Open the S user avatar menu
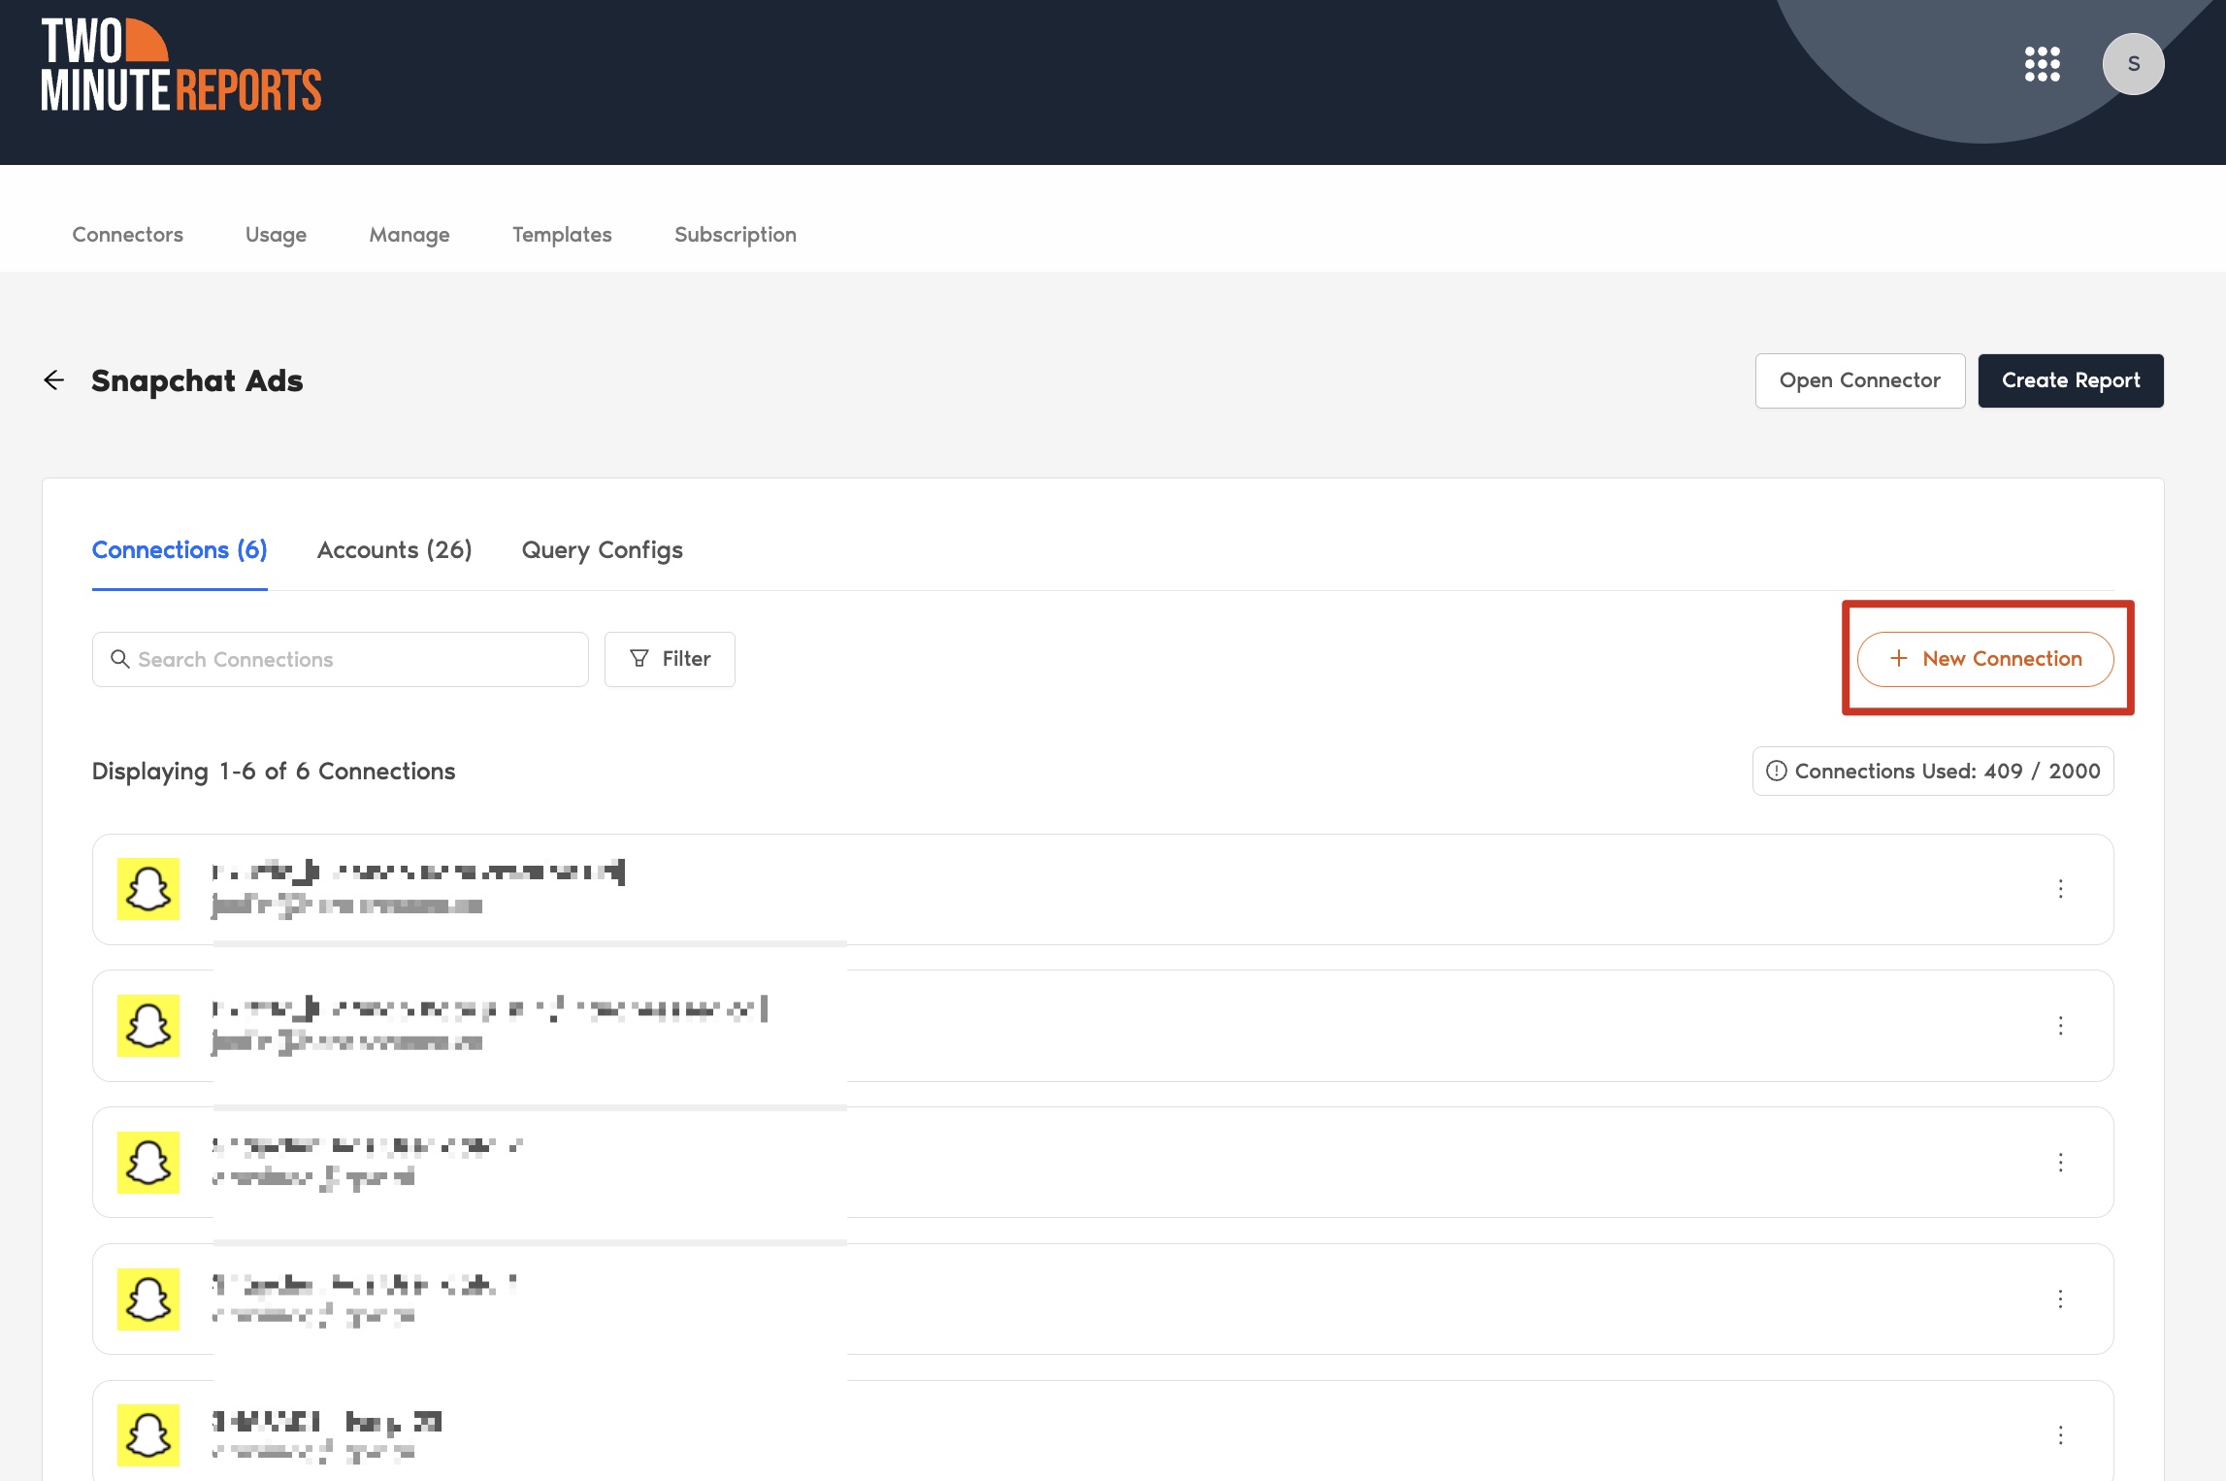Image resolution: width=2226 pixels, height=1481 pixels. pyautogui.click(x=2133, y=64)
